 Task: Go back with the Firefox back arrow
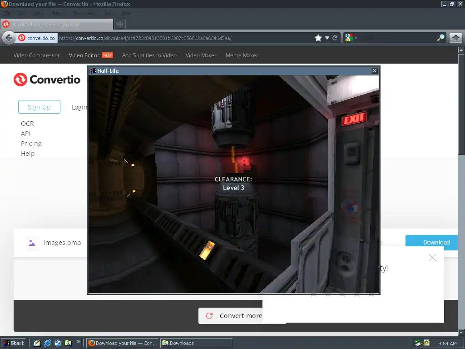click(x=9, y=38)
